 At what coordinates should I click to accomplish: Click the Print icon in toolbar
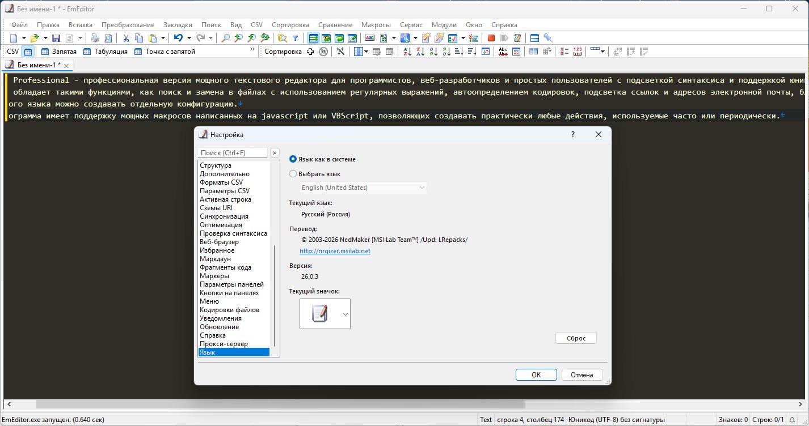(x=95, y=38)
